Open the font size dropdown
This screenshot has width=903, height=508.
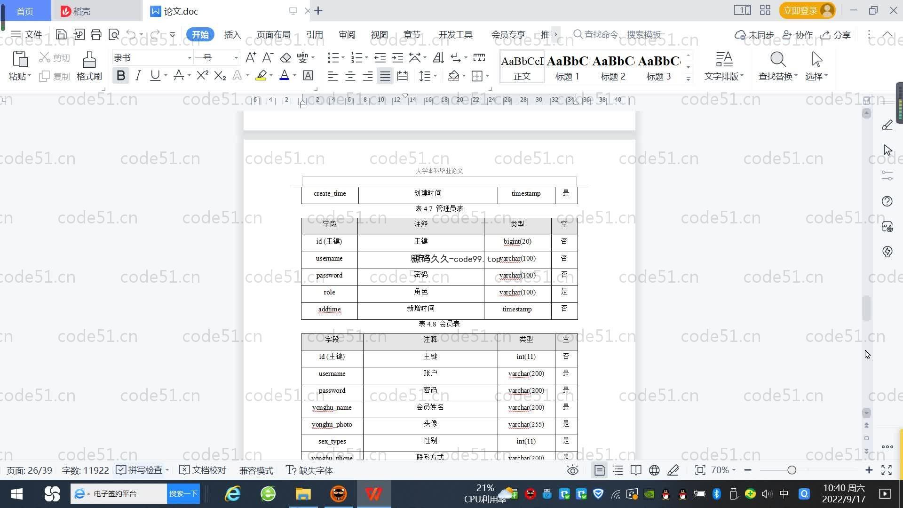coord(236,58)
